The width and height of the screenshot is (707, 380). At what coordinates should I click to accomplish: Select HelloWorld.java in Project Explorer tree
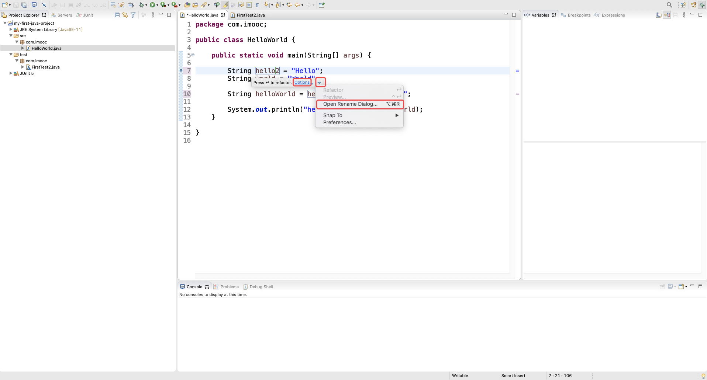coord(46,48)
